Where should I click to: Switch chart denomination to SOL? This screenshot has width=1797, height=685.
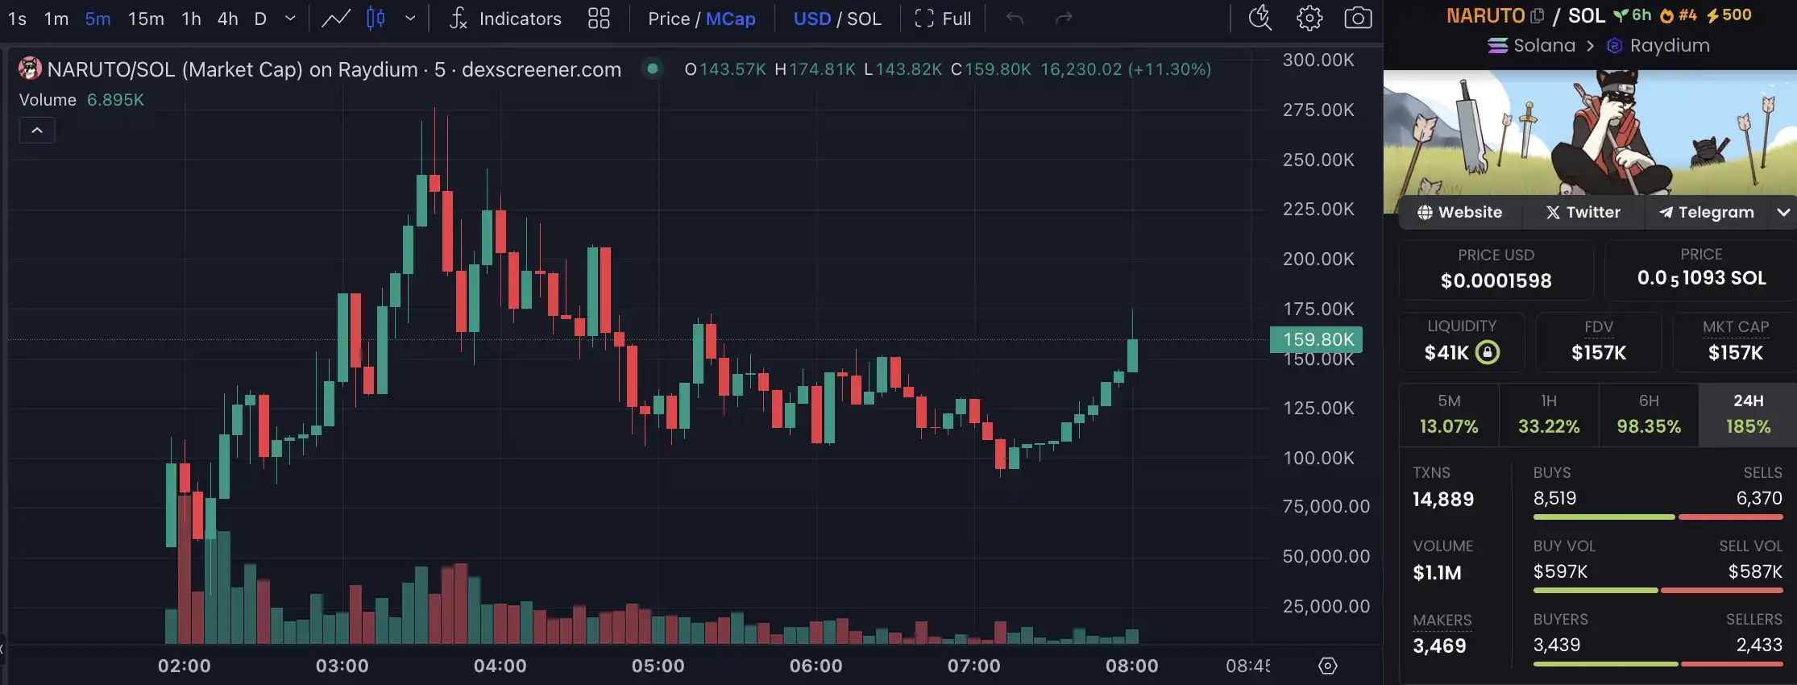[x=864, y=19]
